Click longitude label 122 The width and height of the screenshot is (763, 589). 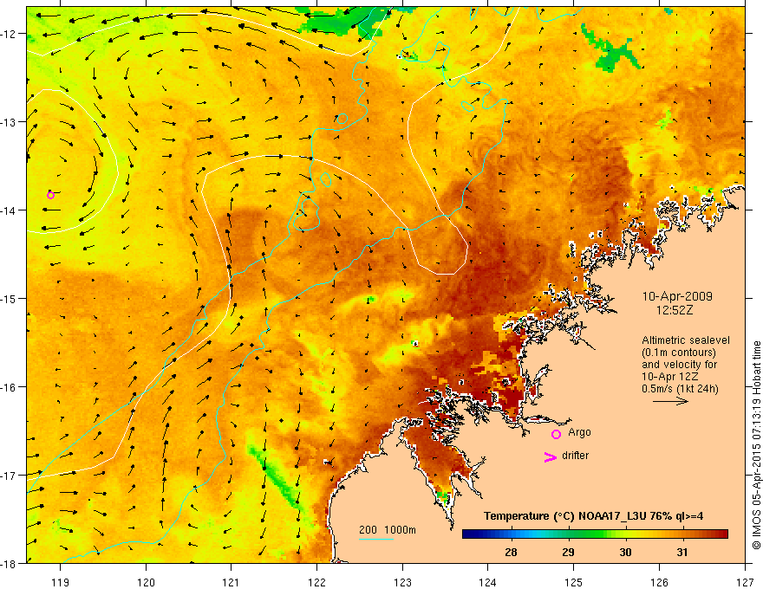click(316, 582)
